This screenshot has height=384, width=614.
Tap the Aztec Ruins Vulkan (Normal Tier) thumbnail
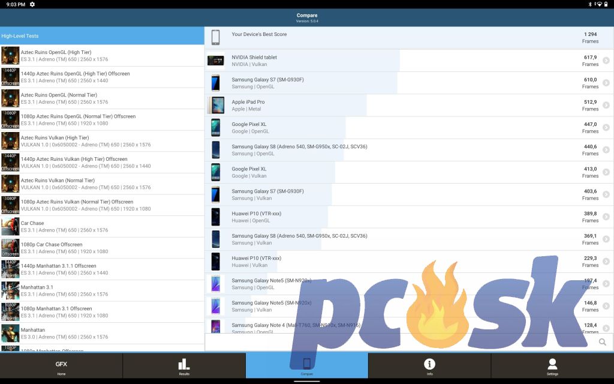click(x=10, y=184)
